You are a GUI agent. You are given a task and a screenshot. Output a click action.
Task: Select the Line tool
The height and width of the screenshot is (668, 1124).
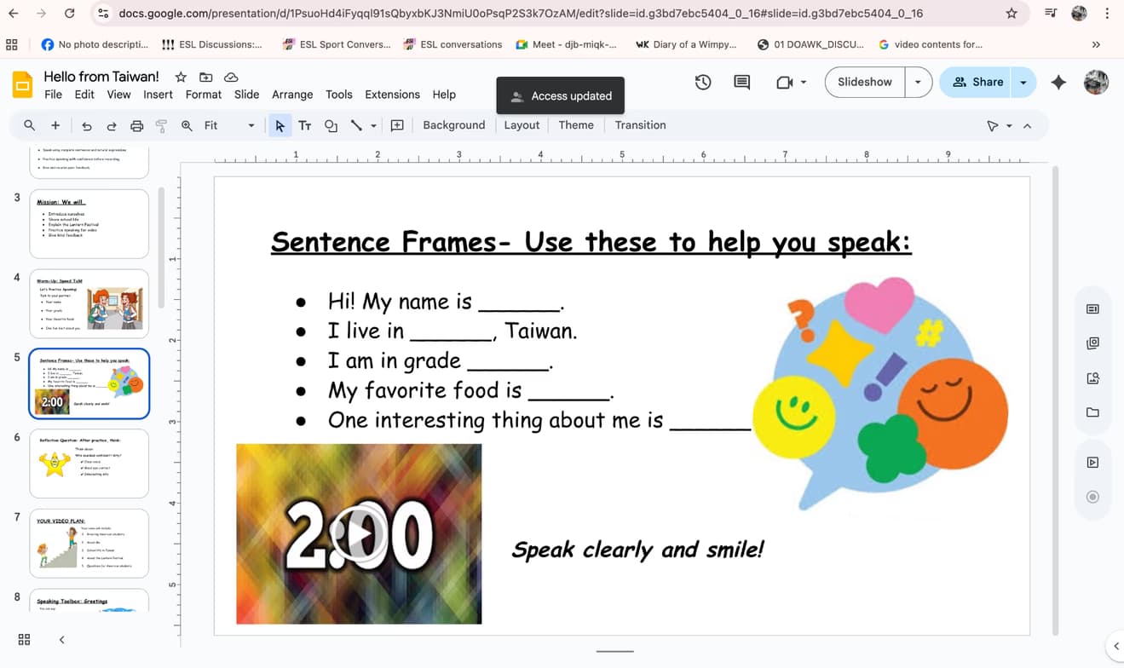tap(356, 124)
